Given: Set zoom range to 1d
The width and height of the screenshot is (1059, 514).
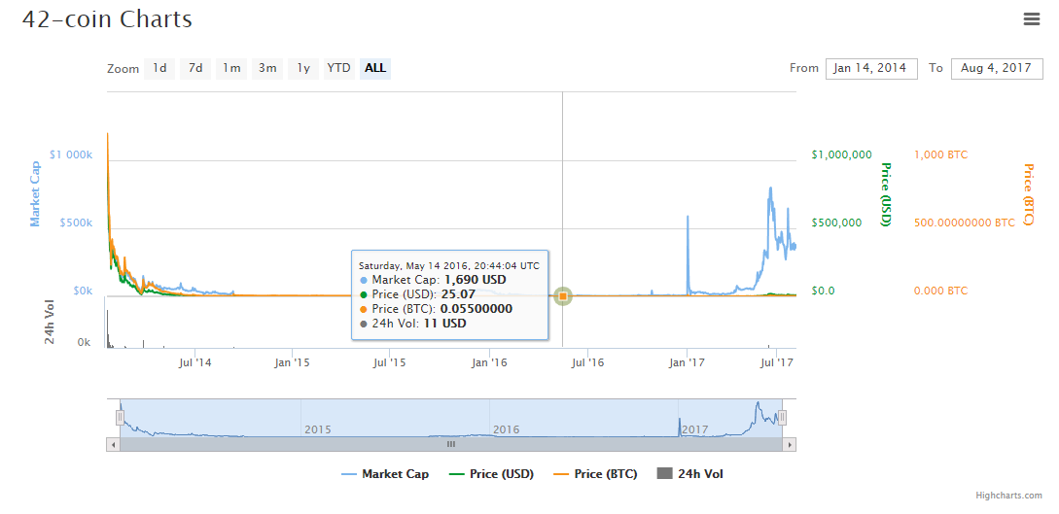Looking at the screenshot, I should (159, 68).
